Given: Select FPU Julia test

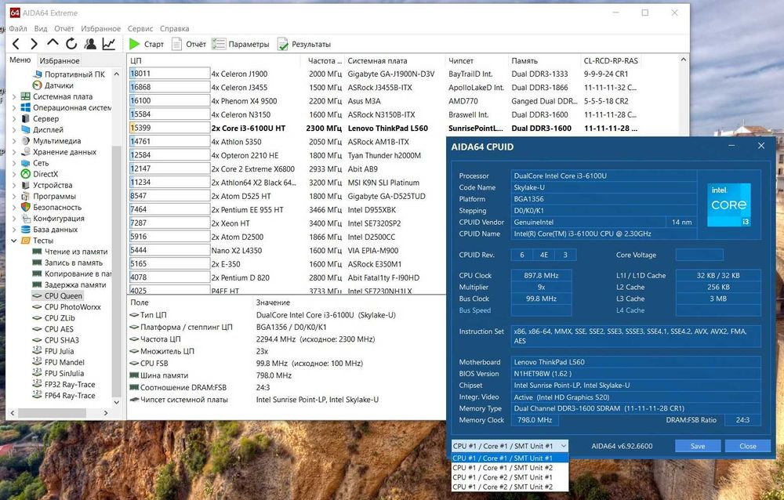Looking at the screenshot, I should (59, 351).
